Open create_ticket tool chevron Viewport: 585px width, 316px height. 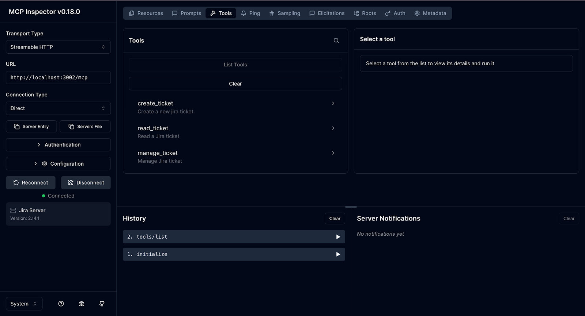coord(333,103)
